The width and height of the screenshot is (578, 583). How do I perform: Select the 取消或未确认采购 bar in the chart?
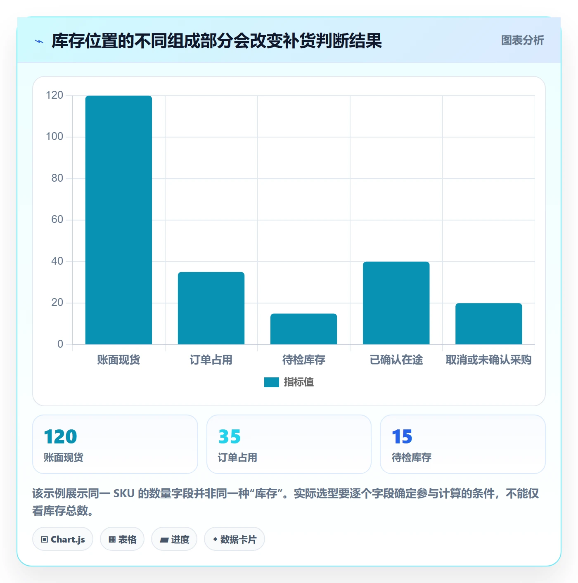488,324
